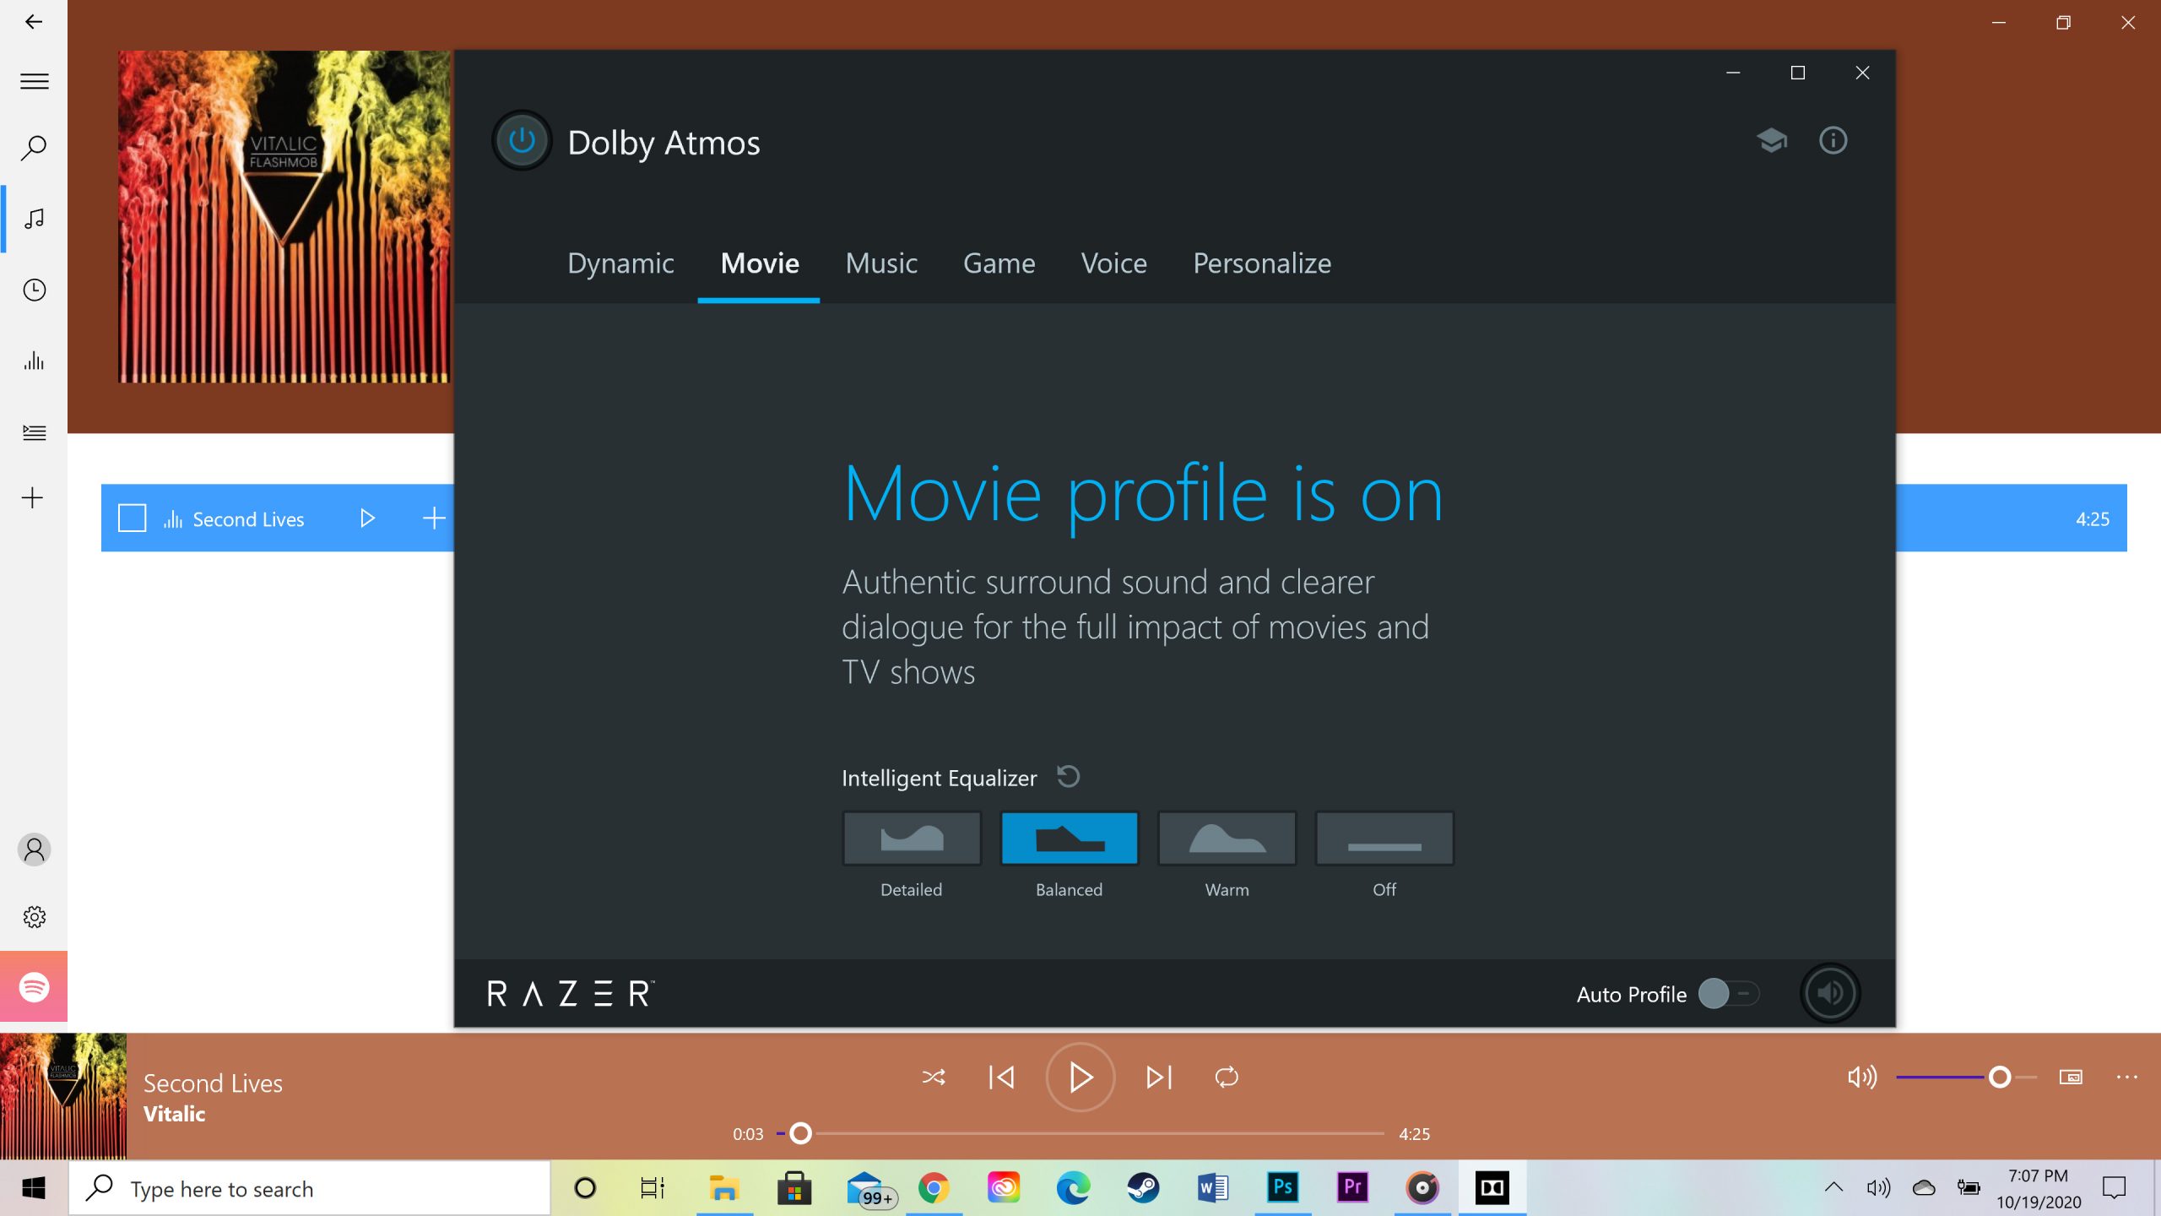The width and height of the screenshot is (2161, 1216).
Task: Open Google Chrome from taskbar
Action: click(x=934, y=1188)
